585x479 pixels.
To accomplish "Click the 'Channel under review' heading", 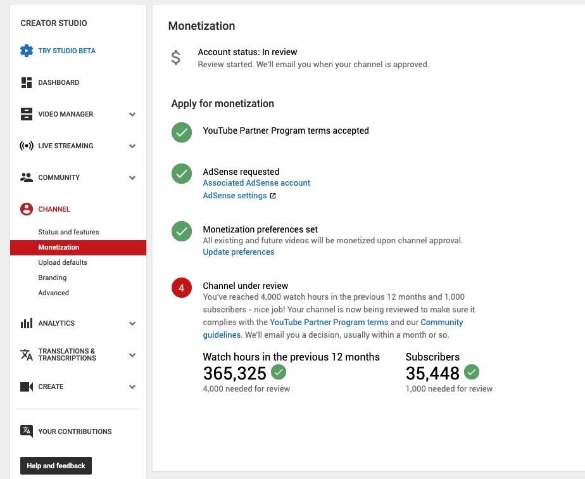I will [x=246, y=286].
